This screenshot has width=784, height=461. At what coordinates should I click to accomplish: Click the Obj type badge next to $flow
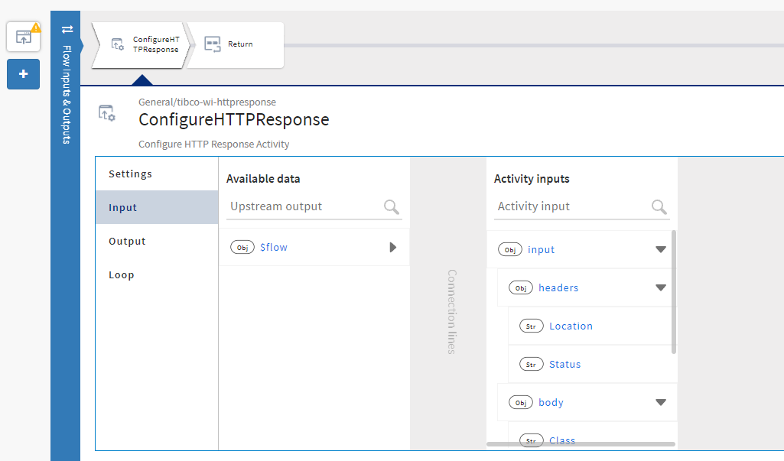(x=242, y=247)
